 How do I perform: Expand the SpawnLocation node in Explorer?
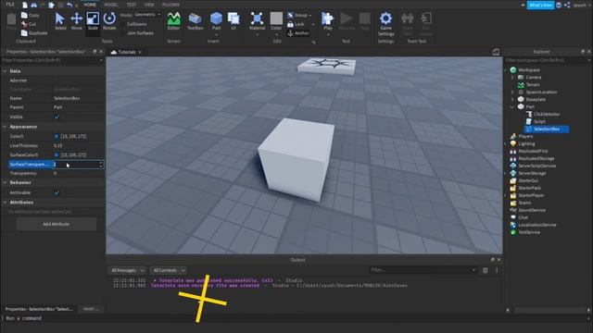click(x=512, y=92)
